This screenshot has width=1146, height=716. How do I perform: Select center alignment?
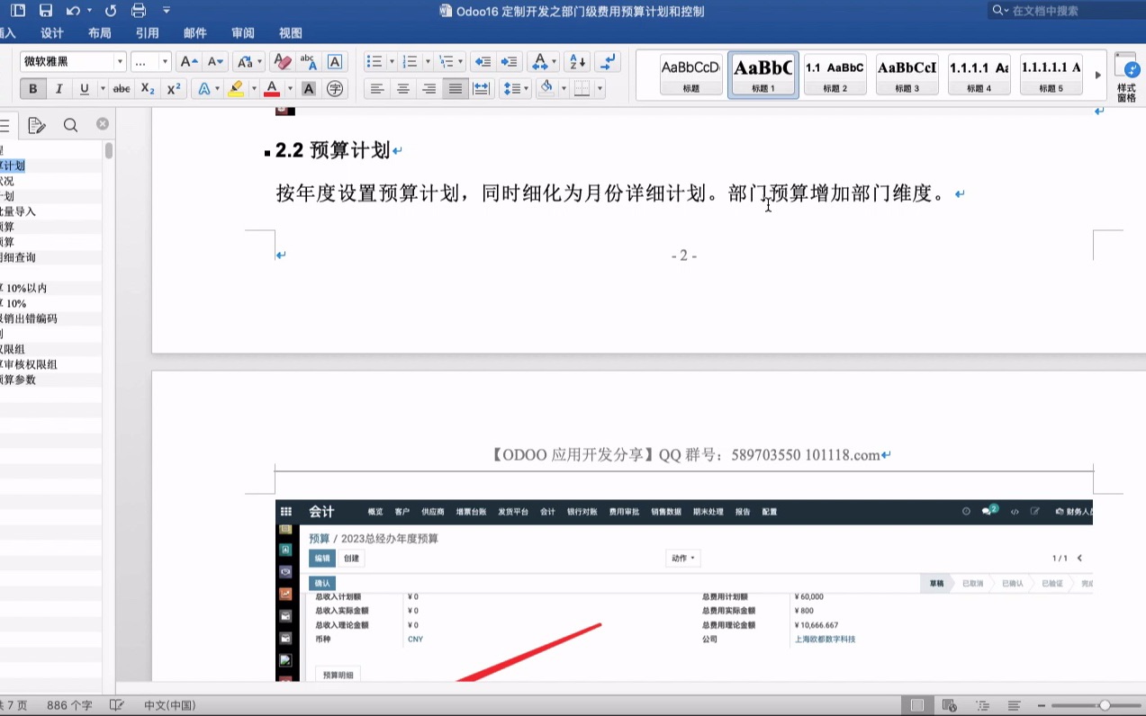click(x=402, y=89)
